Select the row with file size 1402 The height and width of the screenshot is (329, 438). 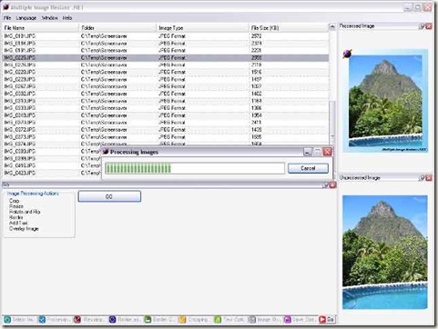(x=166, y=94)
